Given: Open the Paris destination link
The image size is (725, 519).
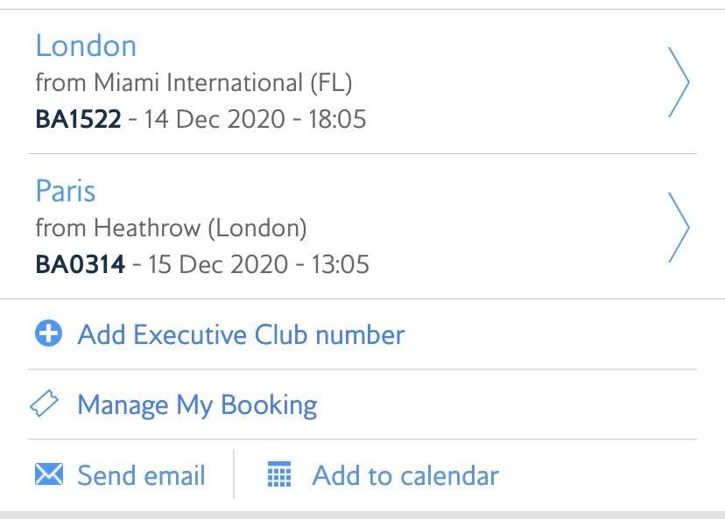Looking at the screenshot, I should (x=66, y=191).
